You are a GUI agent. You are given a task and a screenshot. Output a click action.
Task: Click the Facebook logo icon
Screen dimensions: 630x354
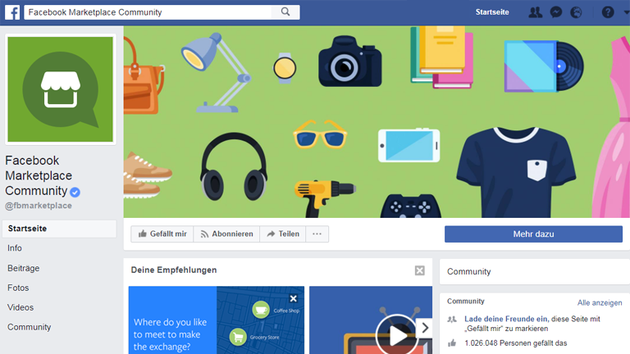coord(12,12)
